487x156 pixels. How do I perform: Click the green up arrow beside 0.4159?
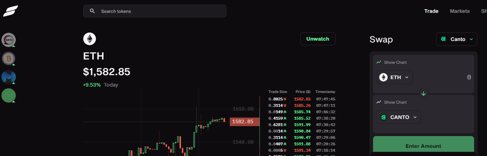point(285,118)
